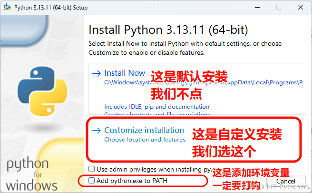Click the default install path text

pos(204,82)
